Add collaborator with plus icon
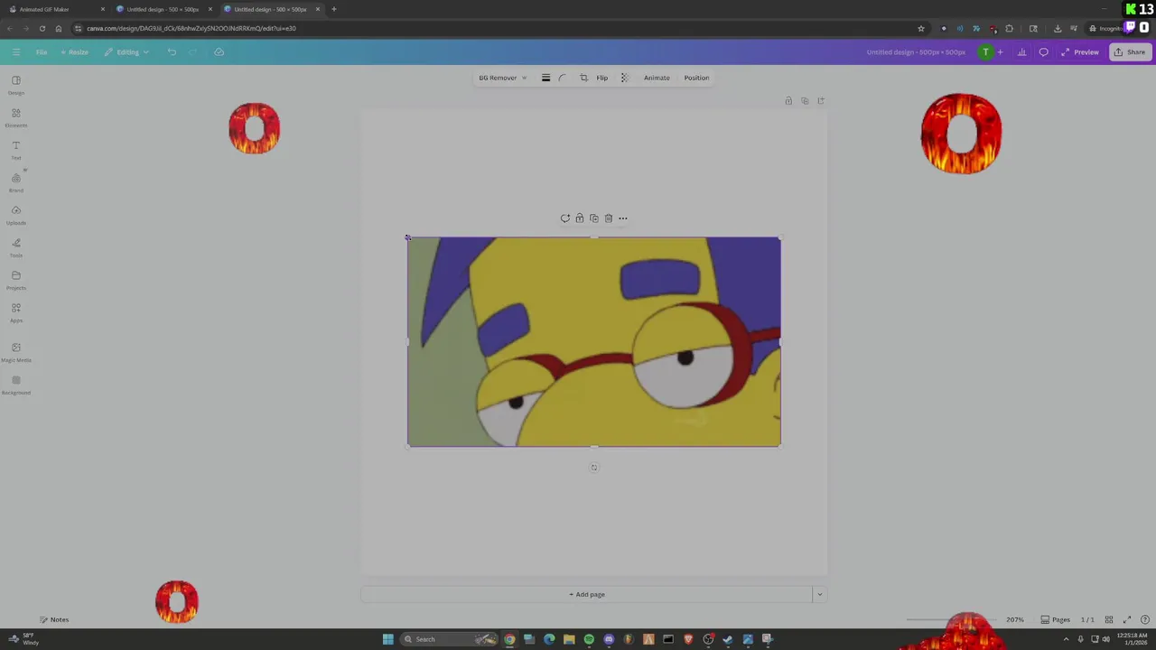 tap(1000, 52)
